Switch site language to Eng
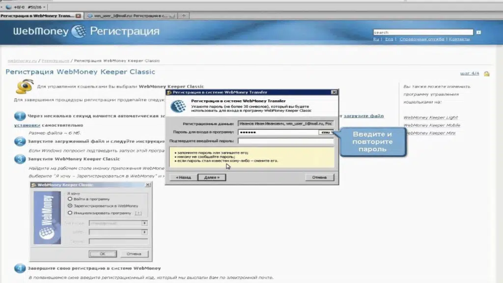This screenshot has width=503, height=283. point(389,39)
